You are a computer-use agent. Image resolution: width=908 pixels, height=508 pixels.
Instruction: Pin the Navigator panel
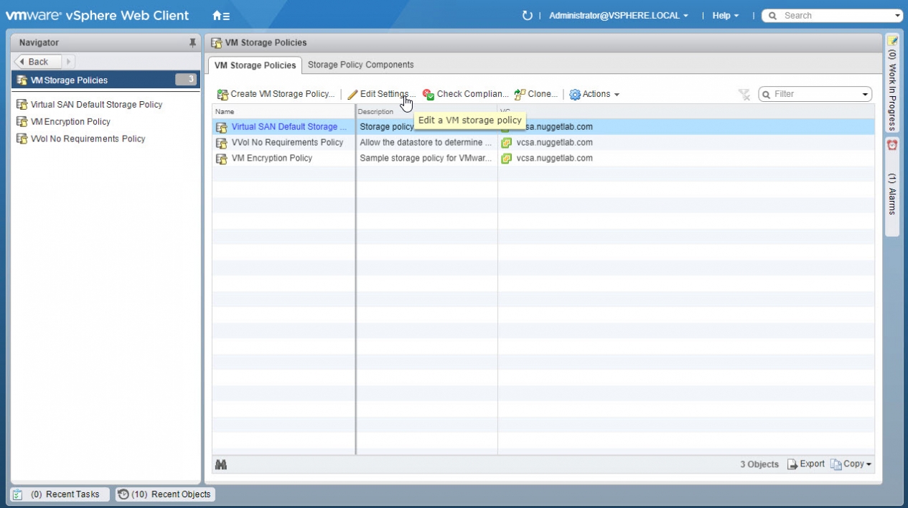[192, 43]
